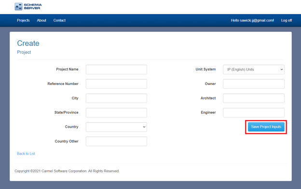
Task: Click the Log off link
Action: (287, 20)
